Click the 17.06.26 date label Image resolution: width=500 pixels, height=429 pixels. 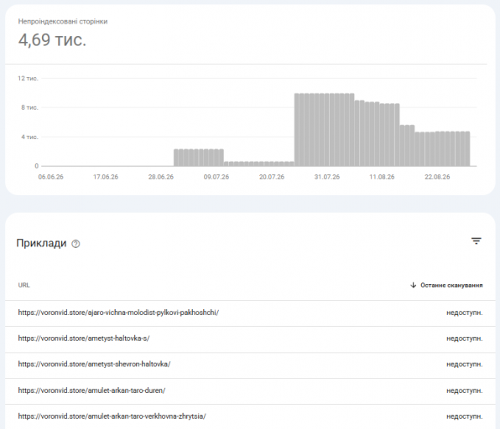tap(106, 177)
